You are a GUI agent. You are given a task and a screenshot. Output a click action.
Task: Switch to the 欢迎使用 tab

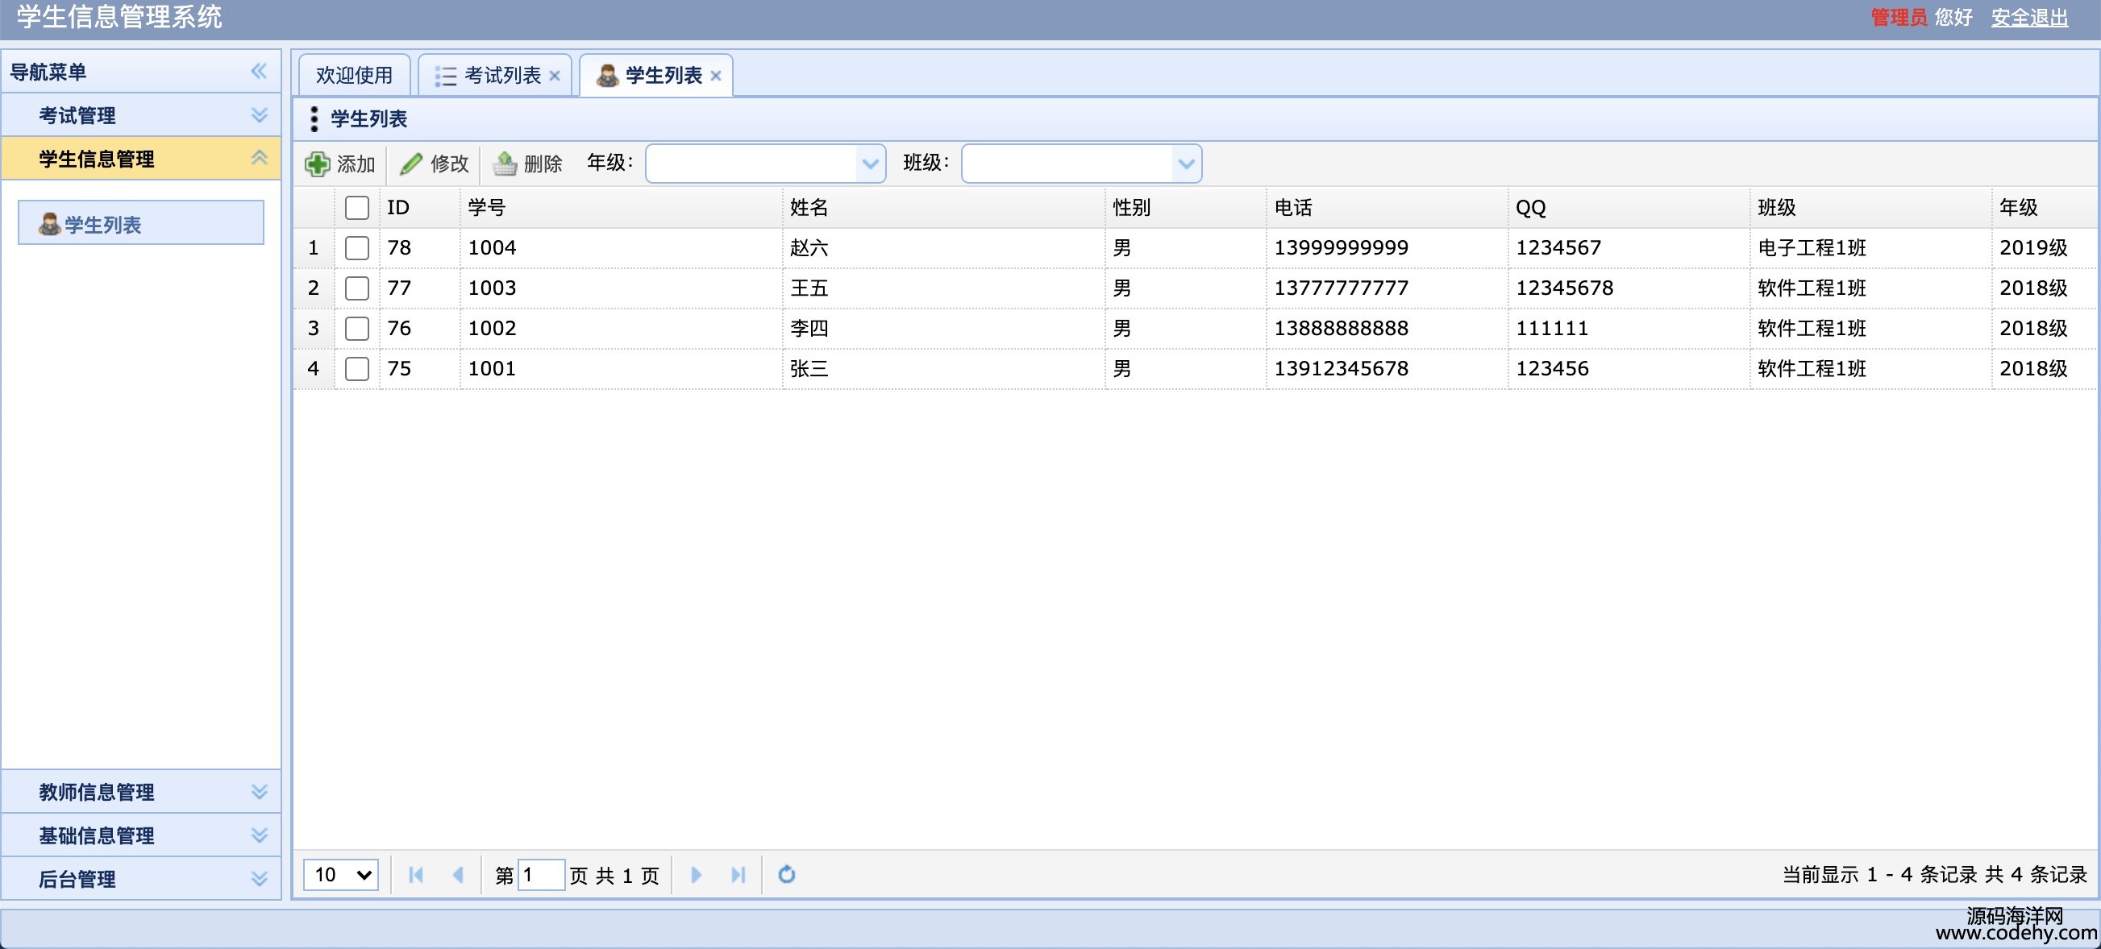point(354,76)
